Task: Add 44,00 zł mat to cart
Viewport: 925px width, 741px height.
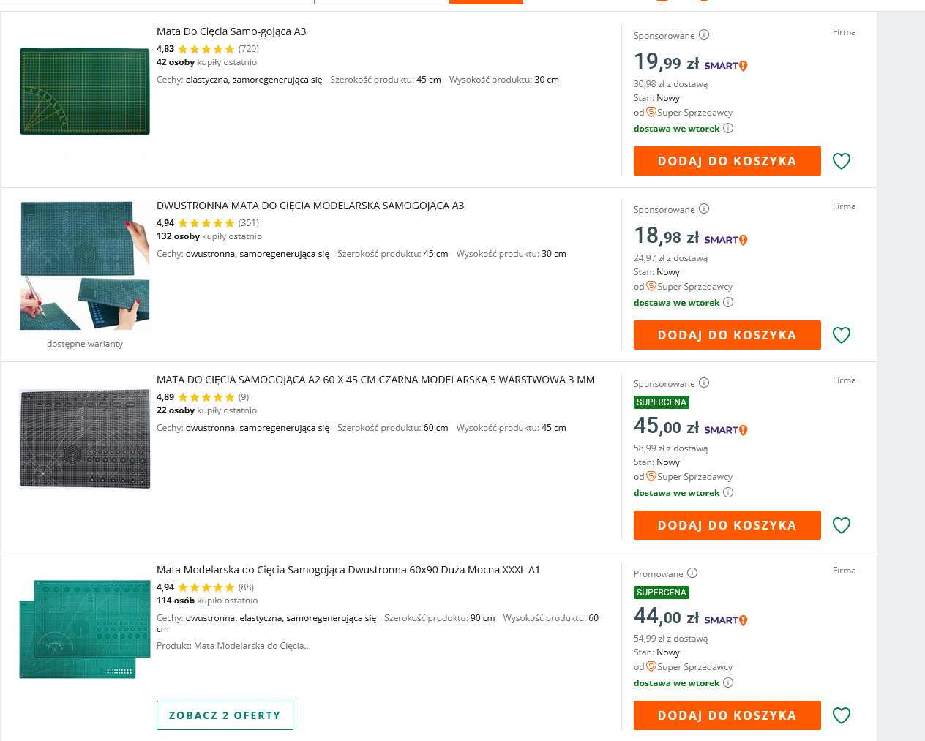Action: point(727,715)
